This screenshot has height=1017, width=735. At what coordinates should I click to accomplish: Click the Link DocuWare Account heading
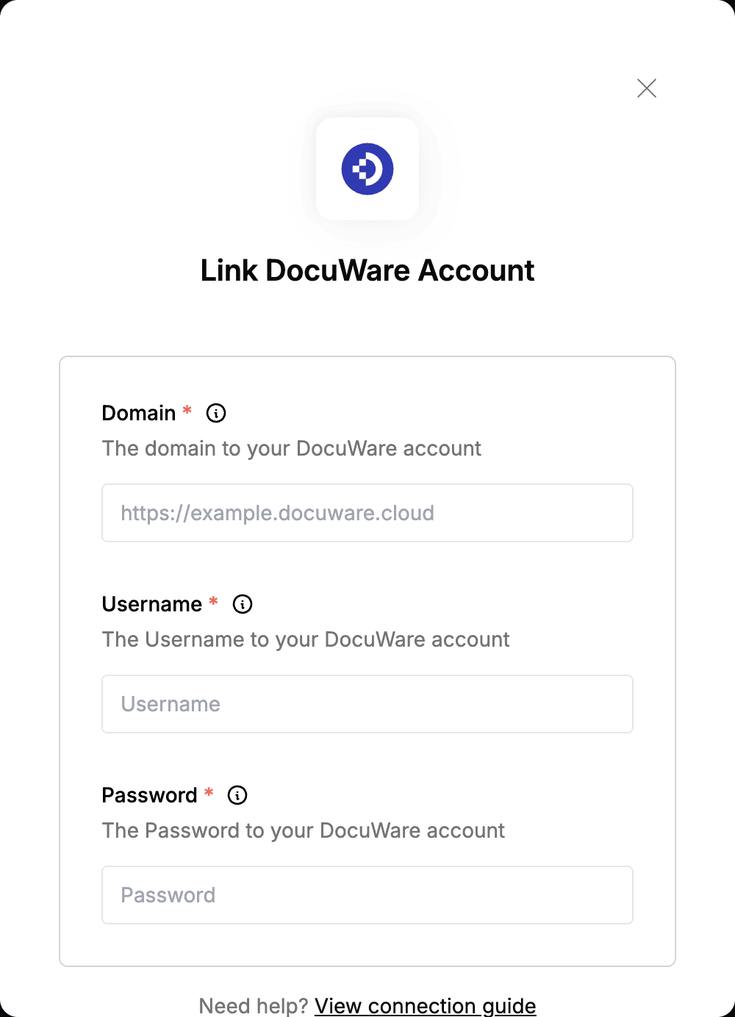click(367, 270)
